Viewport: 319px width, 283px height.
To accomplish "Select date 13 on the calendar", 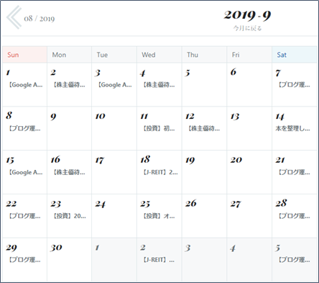I will (235, 117).
